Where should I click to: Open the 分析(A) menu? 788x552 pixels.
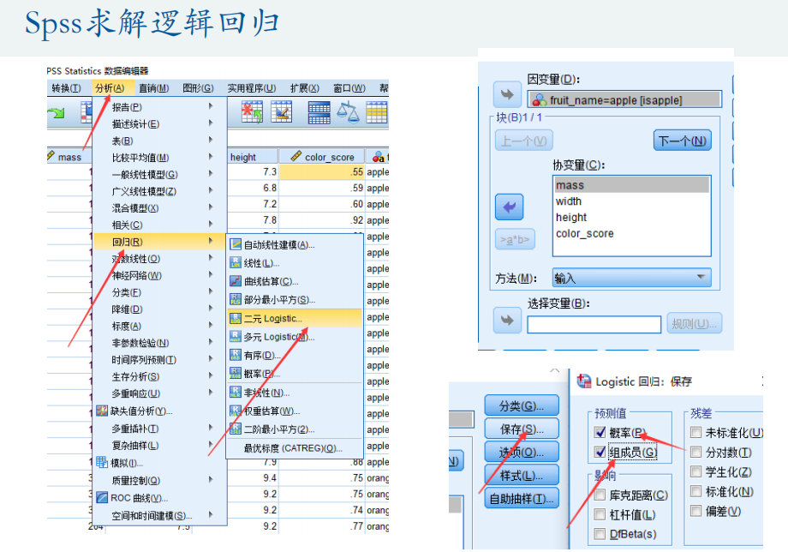pyautogui.click(x=110, y=88)
